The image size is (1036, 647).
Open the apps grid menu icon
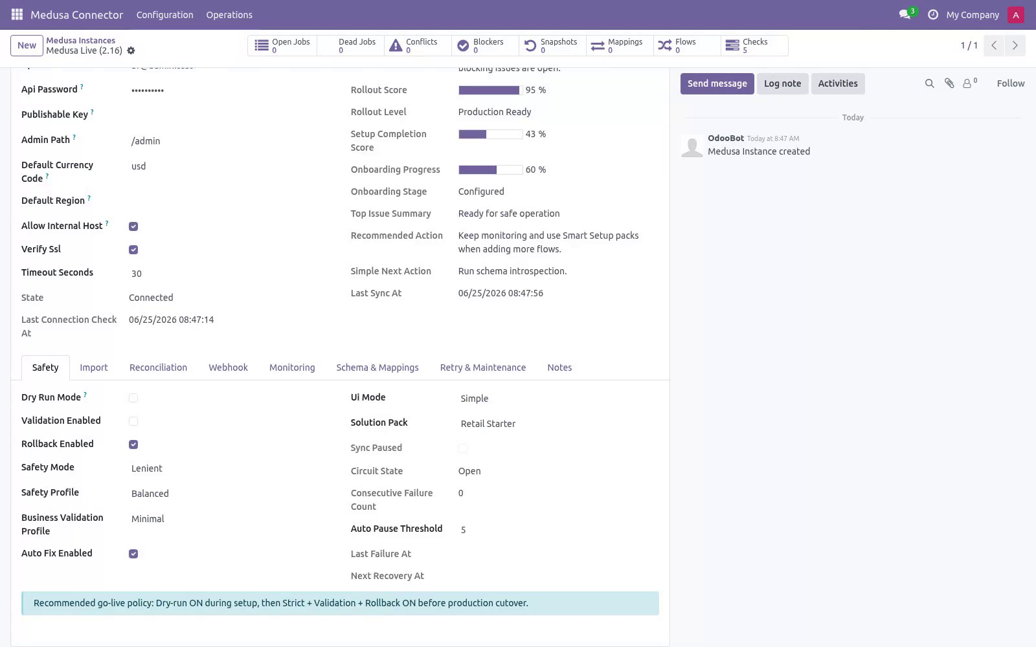[x=17, y=14]
